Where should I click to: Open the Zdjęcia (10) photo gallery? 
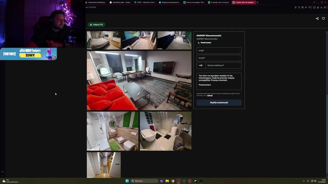[x=96, y=25]
